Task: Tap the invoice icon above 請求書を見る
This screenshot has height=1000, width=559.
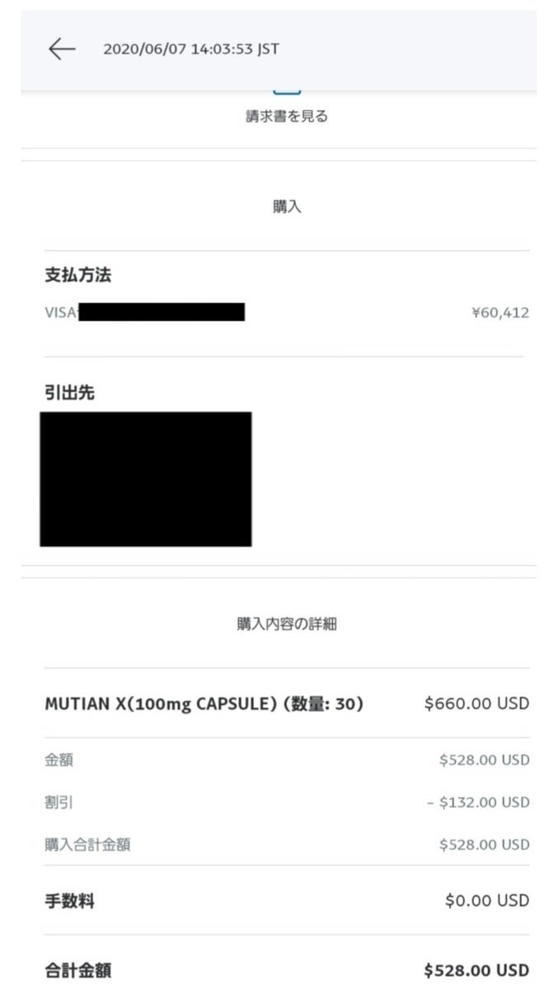Action: 287,89
